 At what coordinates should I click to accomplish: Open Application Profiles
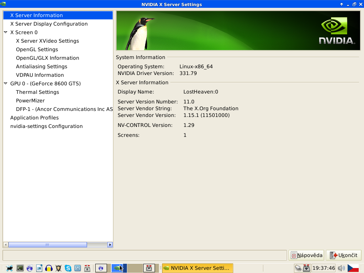[x=34, y=118]
